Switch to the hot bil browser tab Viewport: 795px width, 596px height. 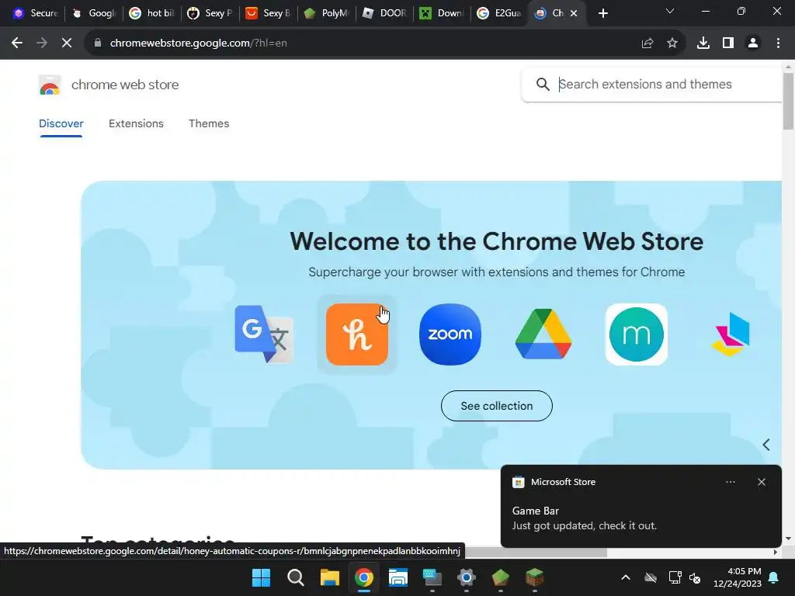(152, 13)
